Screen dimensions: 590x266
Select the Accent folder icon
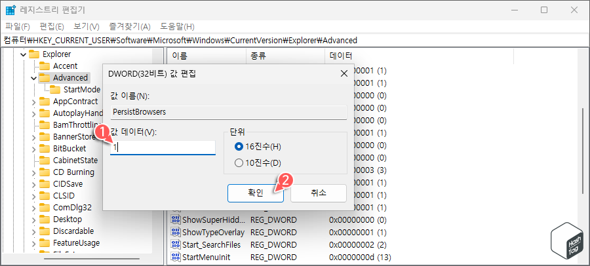[x=45, y=66]
